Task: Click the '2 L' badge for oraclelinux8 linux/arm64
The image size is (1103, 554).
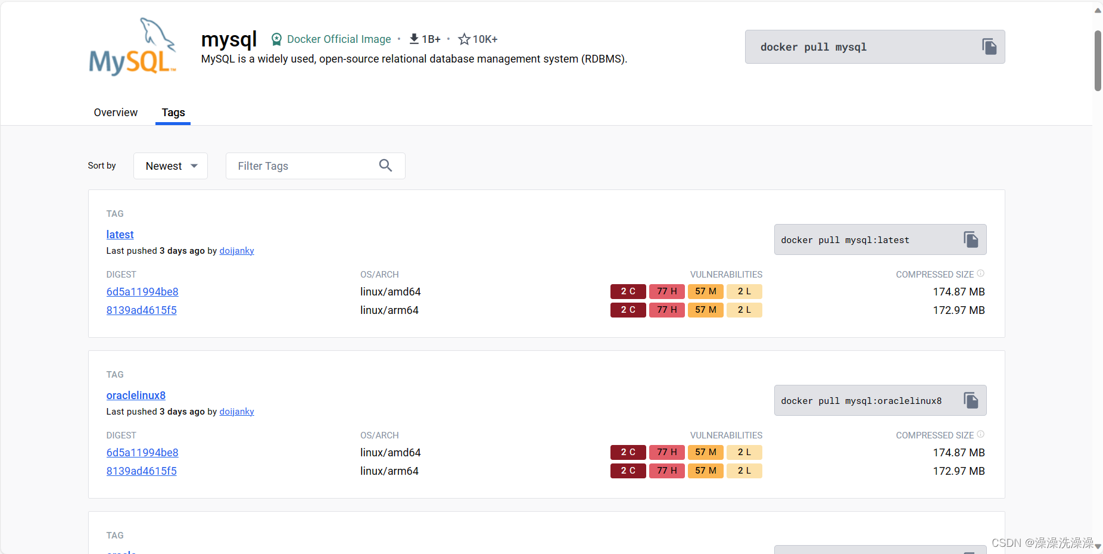Action: pyautogui.click(x=744, y=471)
